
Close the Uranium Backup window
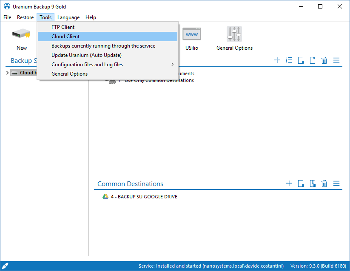339,6
